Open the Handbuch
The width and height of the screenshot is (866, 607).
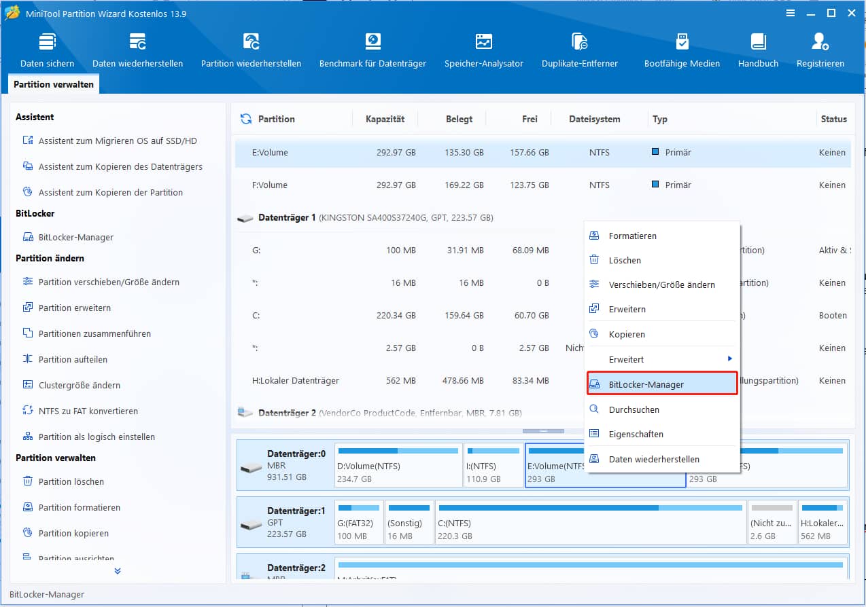point(758,51)
